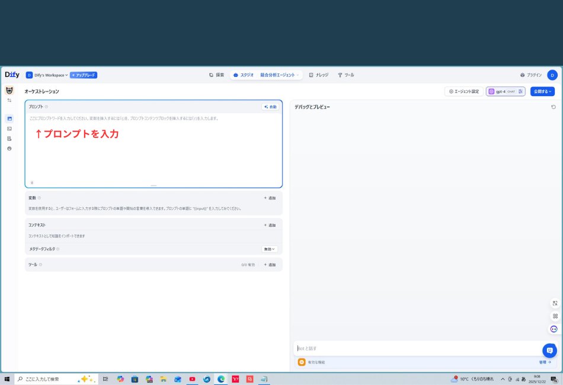Click the 自動 auto-generate prompt button
563x385 pixels.
click(x=270, y=107)
